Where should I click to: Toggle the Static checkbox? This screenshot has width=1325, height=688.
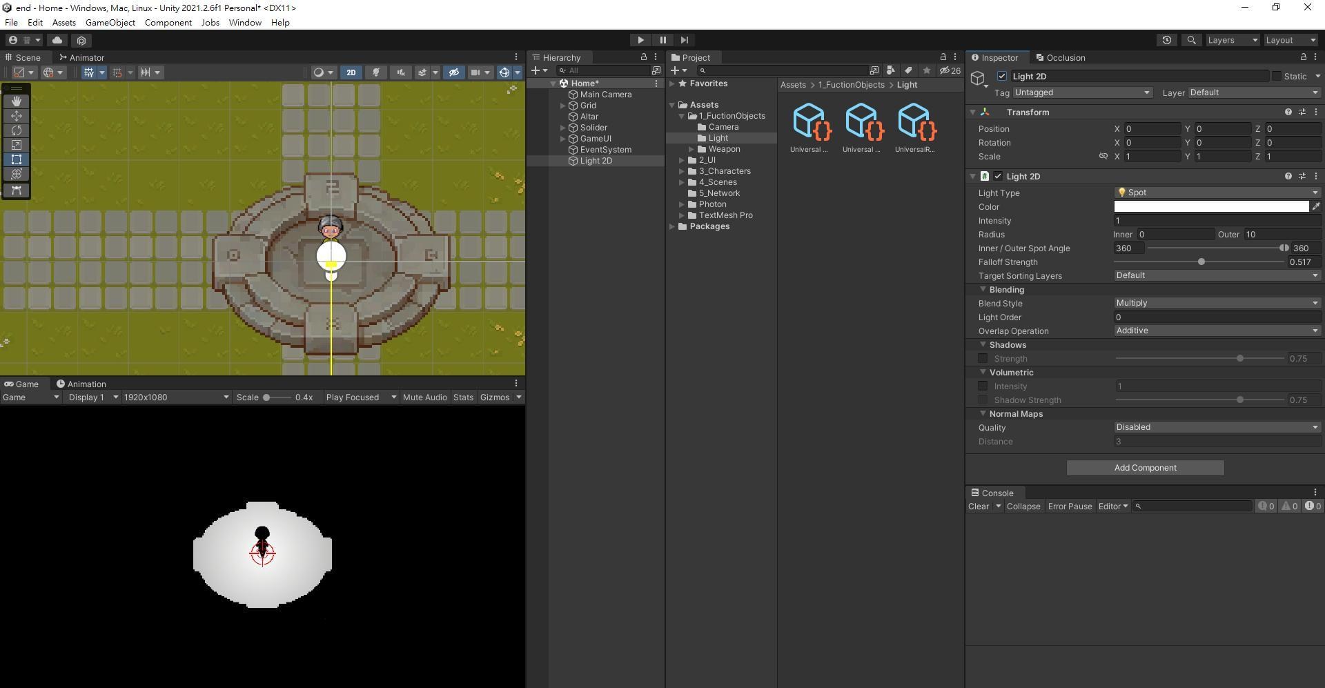(1277, 76)
